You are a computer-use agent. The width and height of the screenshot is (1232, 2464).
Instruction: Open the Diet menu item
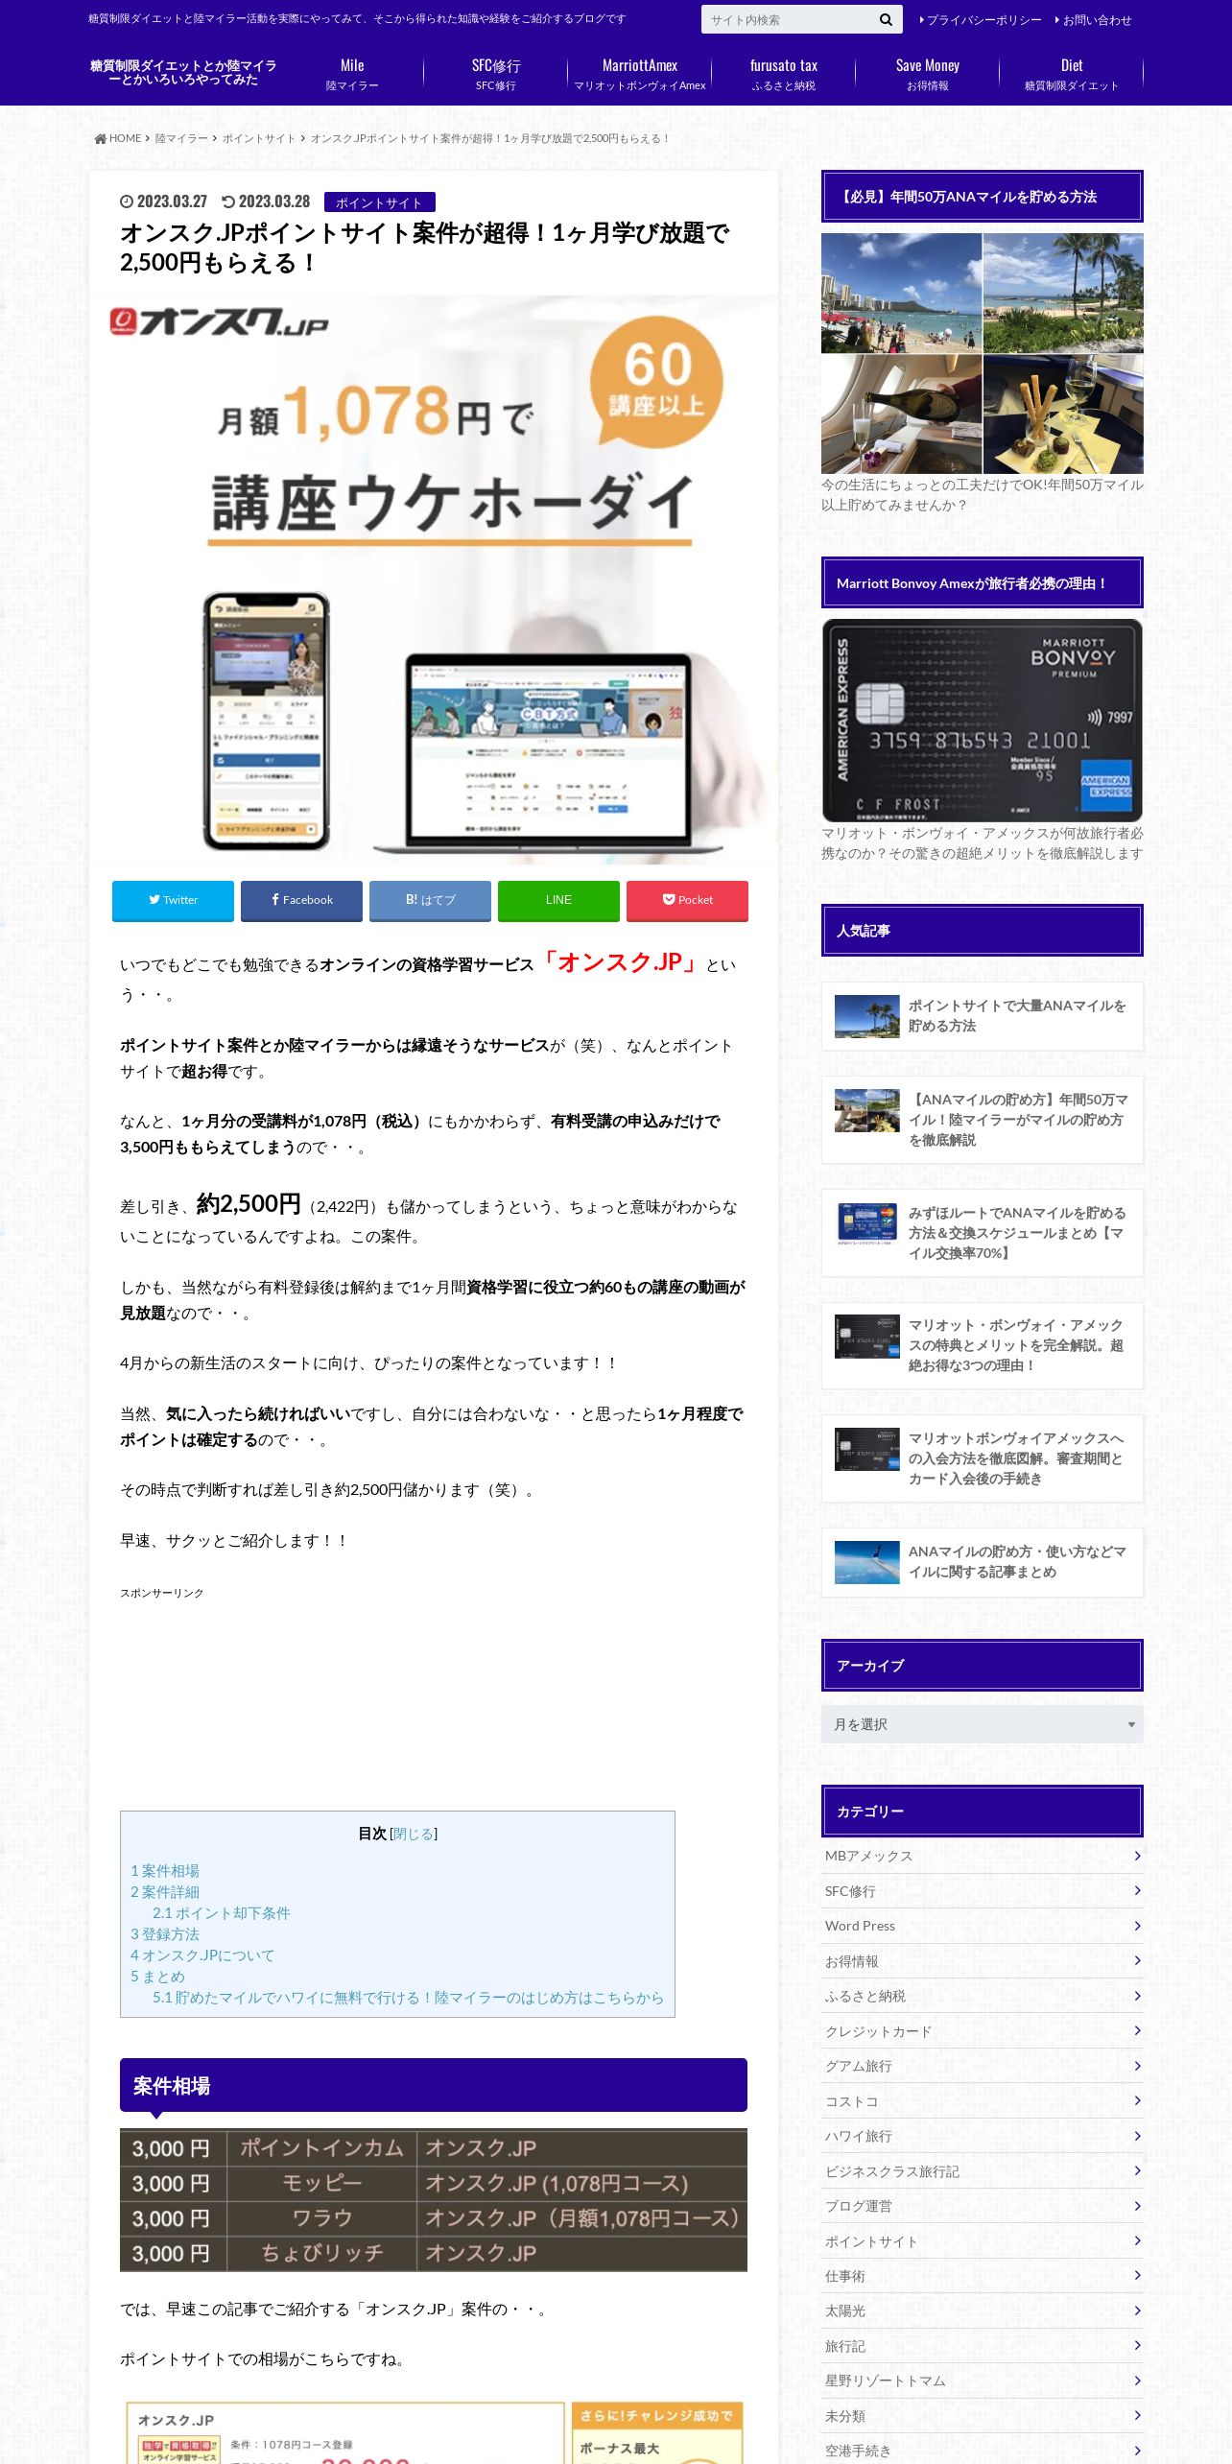(1072, 74)
